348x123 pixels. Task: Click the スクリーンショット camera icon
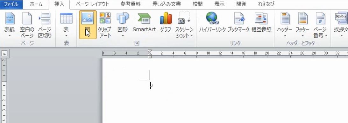point(184,18)
